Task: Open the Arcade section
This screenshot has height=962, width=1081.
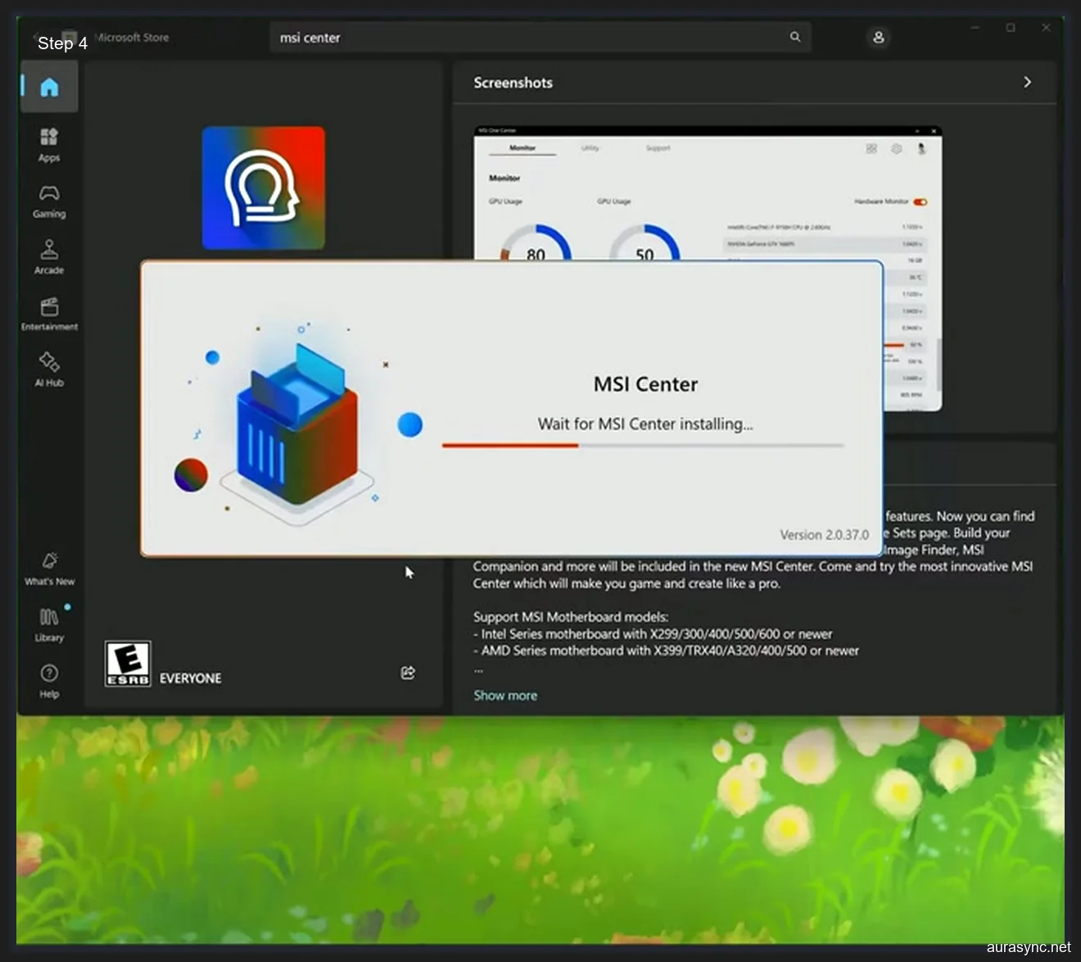Action: point(48,255)
